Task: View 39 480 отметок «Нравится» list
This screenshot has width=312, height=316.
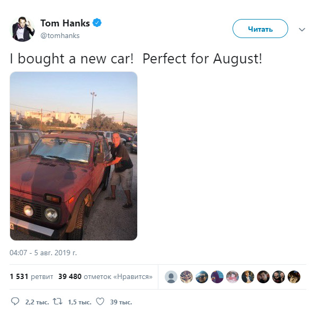Action: [x=105, y=276]
